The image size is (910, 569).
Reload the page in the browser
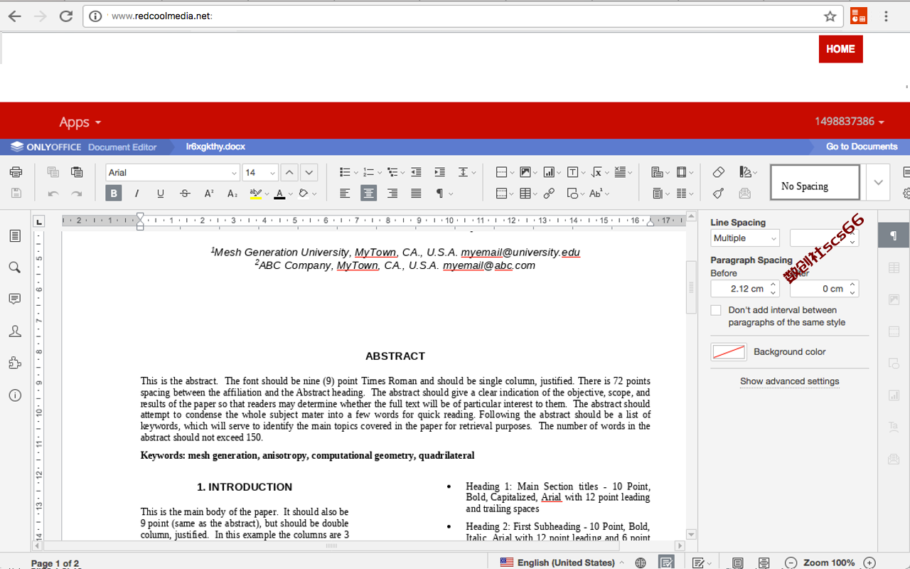click(66, 16)
